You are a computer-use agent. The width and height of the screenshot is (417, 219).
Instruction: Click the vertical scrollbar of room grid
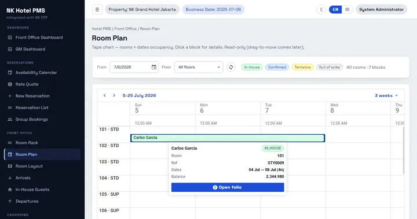pos(403,150)
